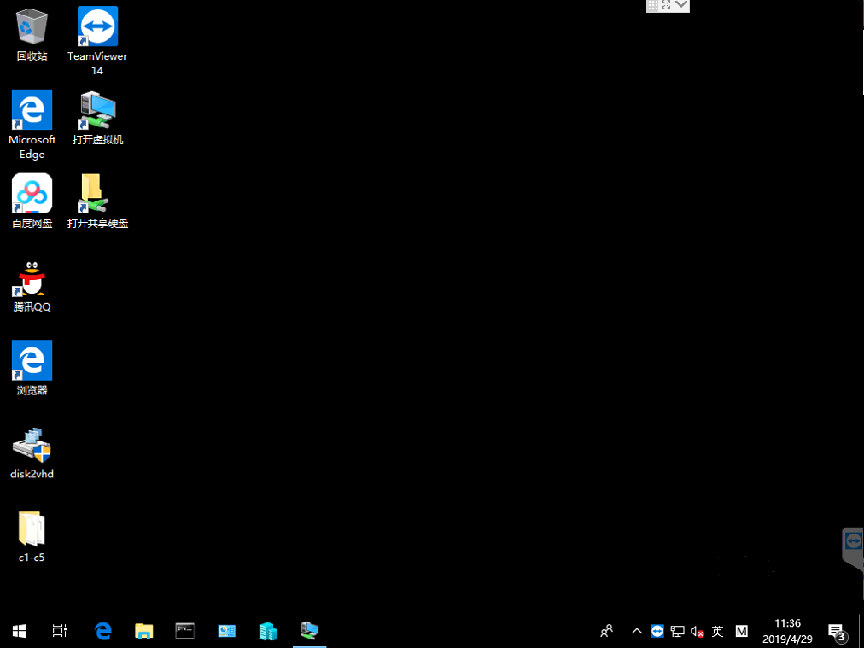Click the muted volume tray icon

click(x=697, y=632)
